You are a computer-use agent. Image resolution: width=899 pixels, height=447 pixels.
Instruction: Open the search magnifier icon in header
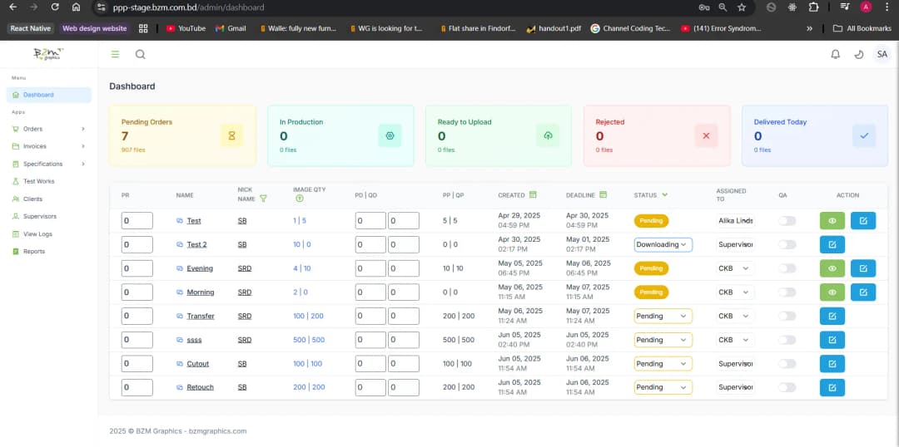[x=140, y=54]
